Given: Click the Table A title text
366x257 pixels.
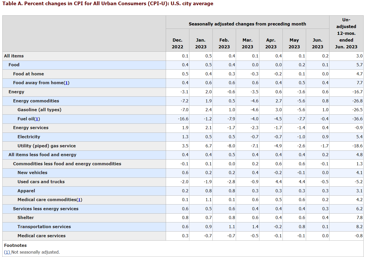Looking at the screenshot, I should point(108,4).
